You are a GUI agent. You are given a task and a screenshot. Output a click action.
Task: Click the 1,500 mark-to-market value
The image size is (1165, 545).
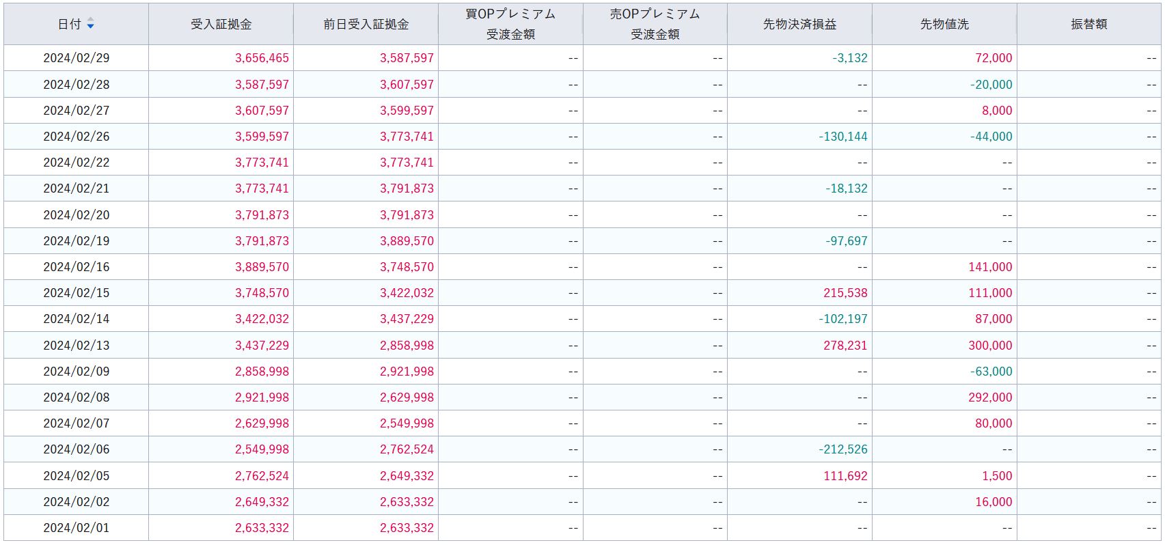[x=997, y=476]
